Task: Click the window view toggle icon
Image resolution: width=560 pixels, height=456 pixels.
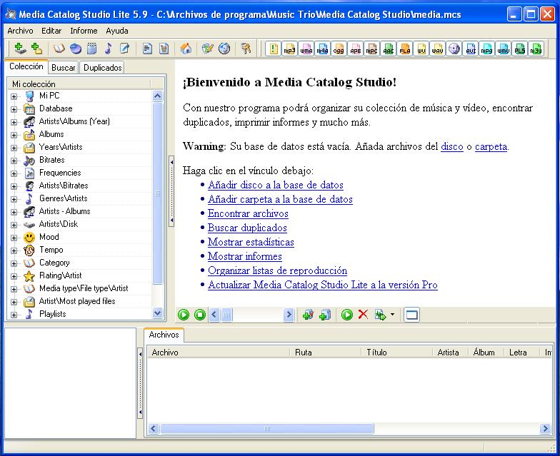Action: [x=411, y=315]
